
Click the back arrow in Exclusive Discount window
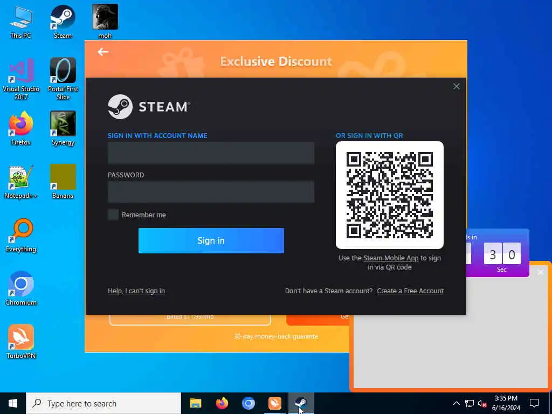[103, 52]
